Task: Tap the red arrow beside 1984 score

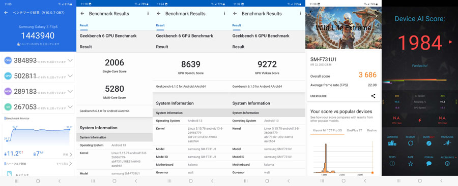Action: click(x=450, y=42)
